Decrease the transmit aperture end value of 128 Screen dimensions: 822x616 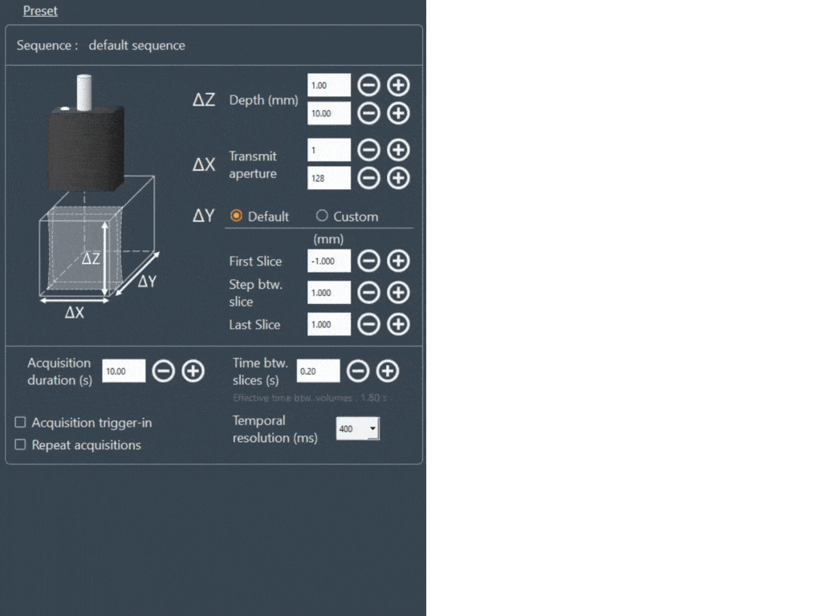368,178
